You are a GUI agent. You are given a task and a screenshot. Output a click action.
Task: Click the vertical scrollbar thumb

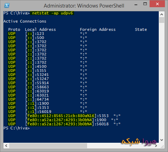pos(162,20)
